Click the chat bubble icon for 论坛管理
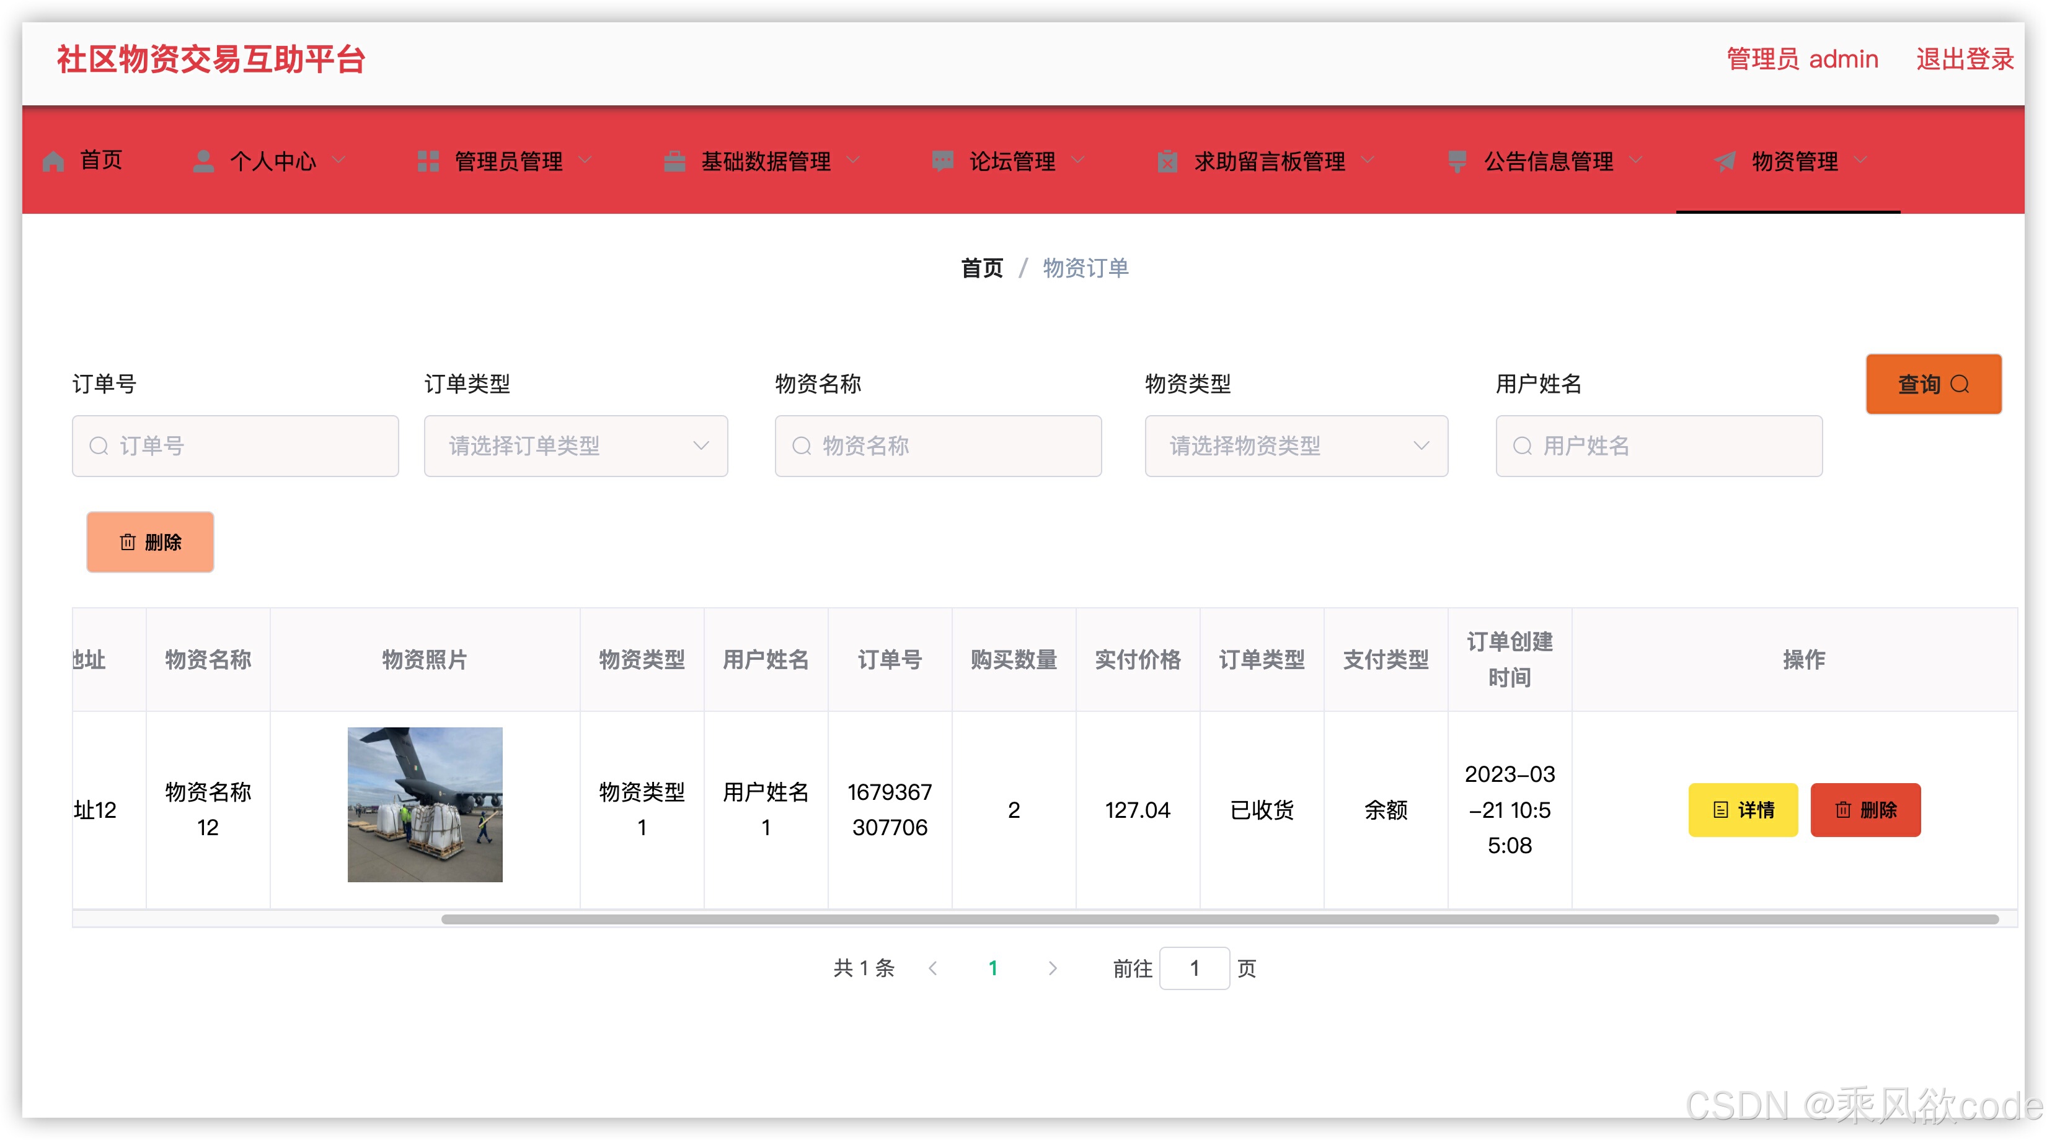Viewport: 2047px width, 1140px height. [942, 161]
